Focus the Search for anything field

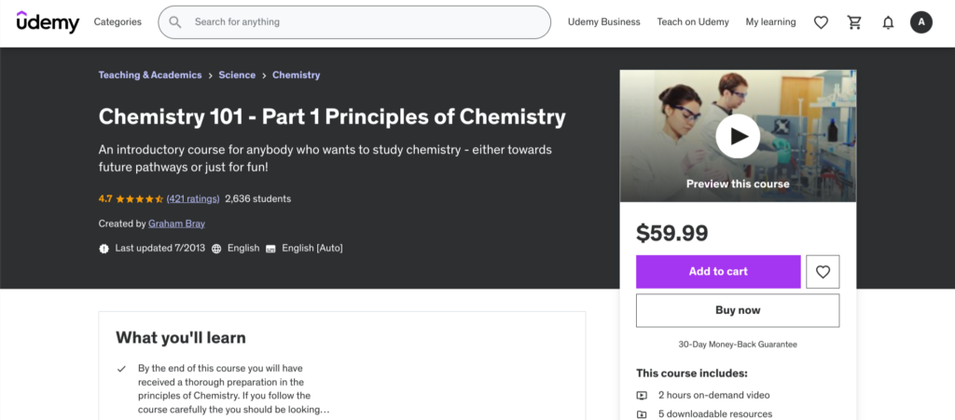(364, 22)
